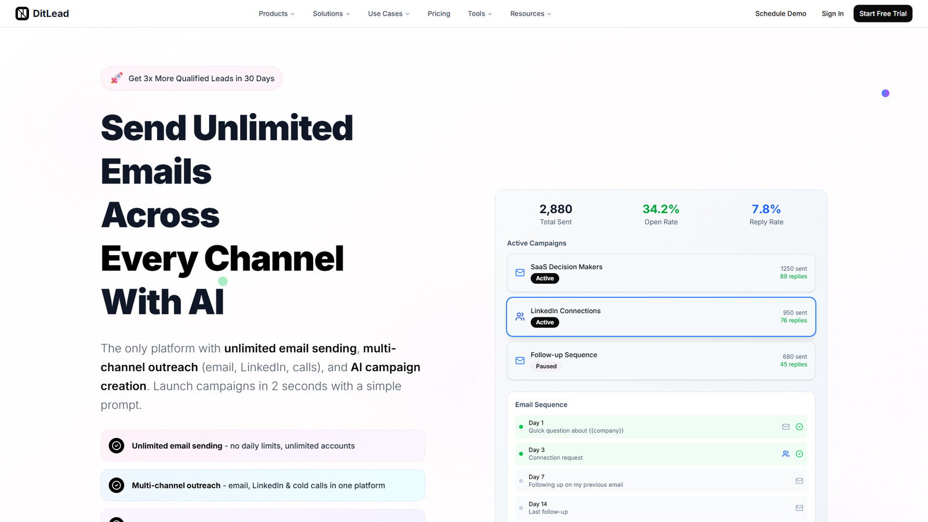This screenshot has width=928, height=522.
Task: Click the people icon on LinkedIn Connections campaign
Action: click(520, 317)
